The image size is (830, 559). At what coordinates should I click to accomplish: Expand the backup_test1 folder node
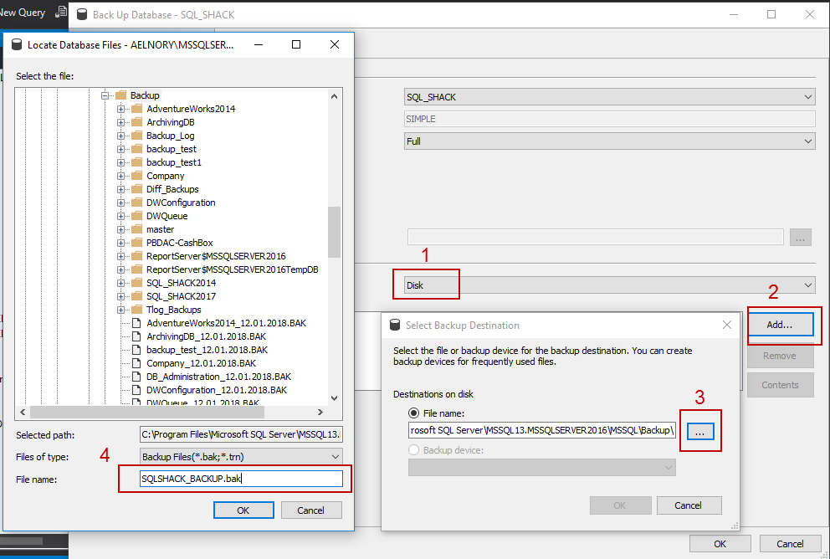click(x=120, y=162)
